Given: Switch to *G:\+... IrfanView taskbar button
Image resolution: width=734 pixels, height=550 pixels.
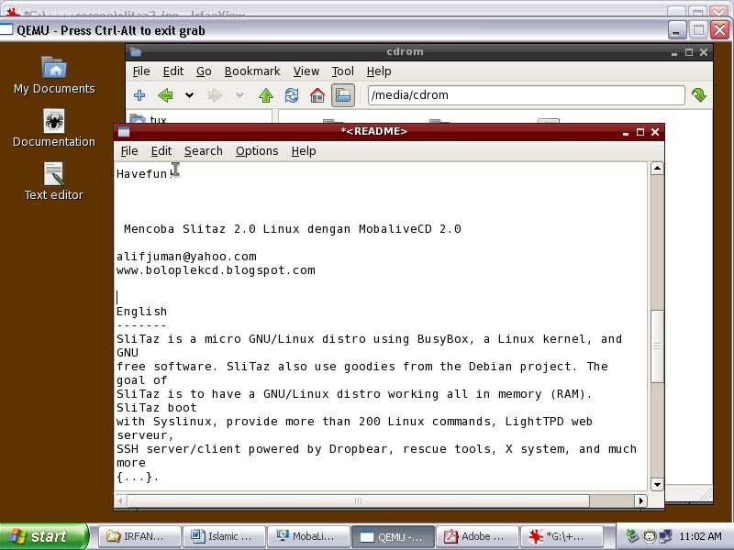Looking at the screenshot, I should [561, 536].
